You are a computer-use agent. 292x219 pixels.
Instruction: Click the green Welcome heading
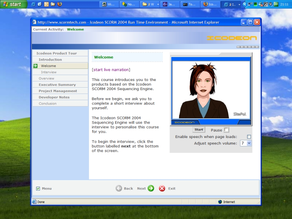tap(103, 57)
